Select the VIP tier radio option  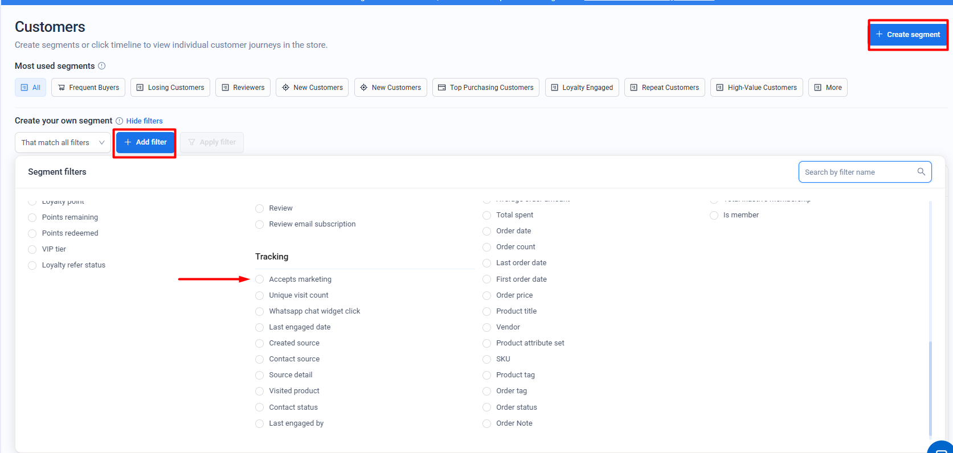(x=32, y=249)
